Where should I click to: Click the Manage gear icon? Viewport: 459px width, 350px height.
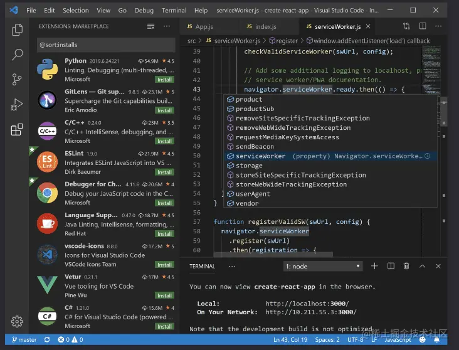click(17, 322)
